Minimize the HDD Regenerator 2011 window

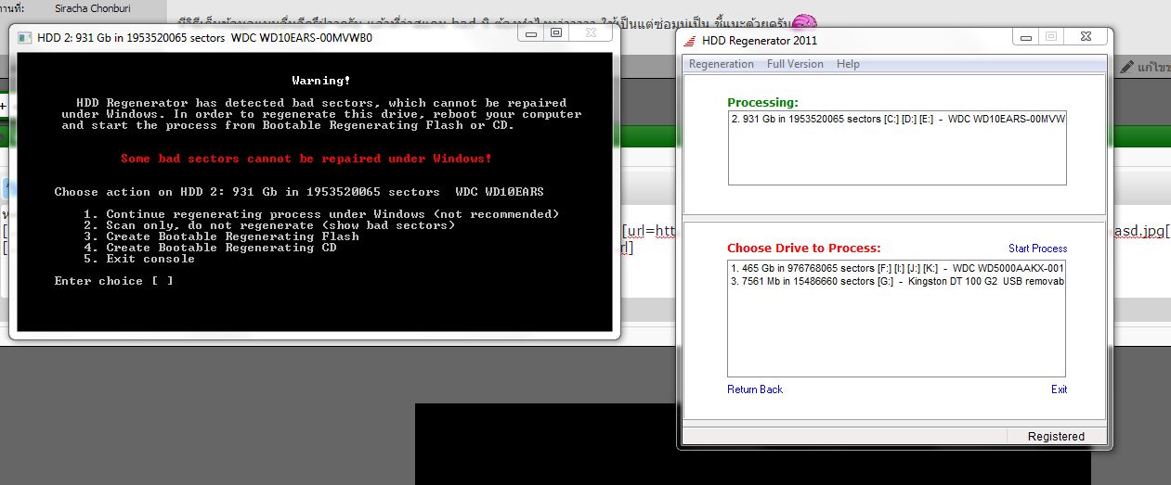(1024, 37)
